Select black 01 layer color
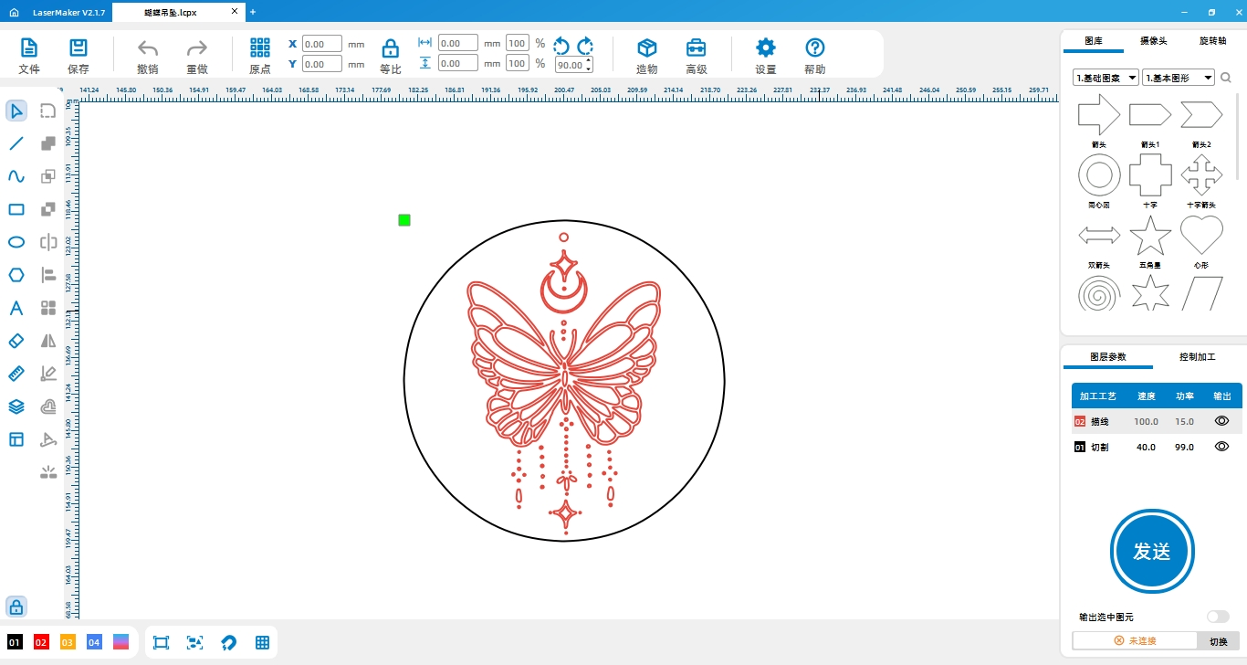Screen dimensions: 1247x665 (x=15, y=642)
